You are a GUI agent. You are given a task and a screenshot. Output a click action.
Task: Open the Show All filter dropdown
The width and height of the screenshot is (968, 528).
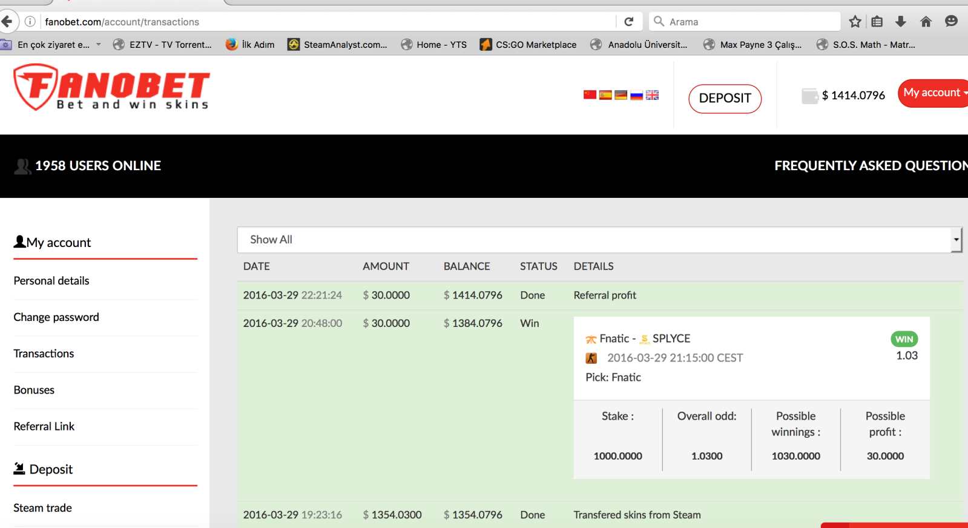599,240
